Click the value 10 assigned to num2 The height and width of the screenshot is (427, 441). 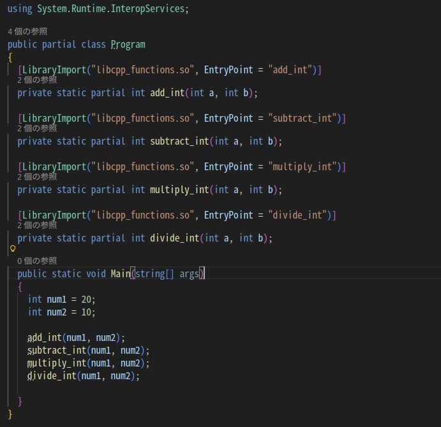[86, 312]
